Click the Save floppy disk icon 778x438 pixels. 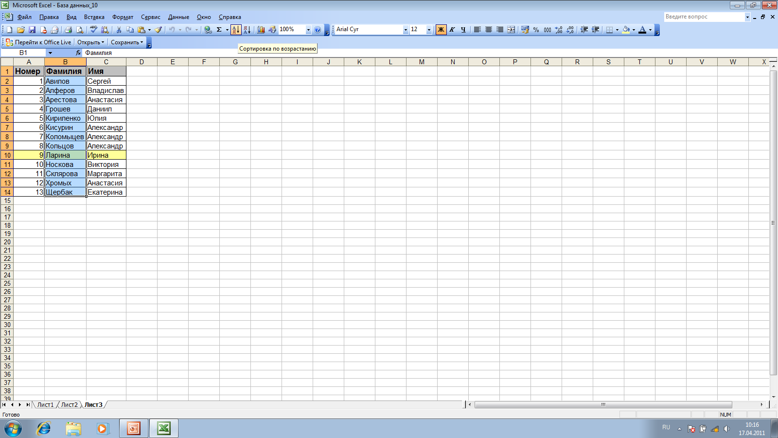[32, 30]
